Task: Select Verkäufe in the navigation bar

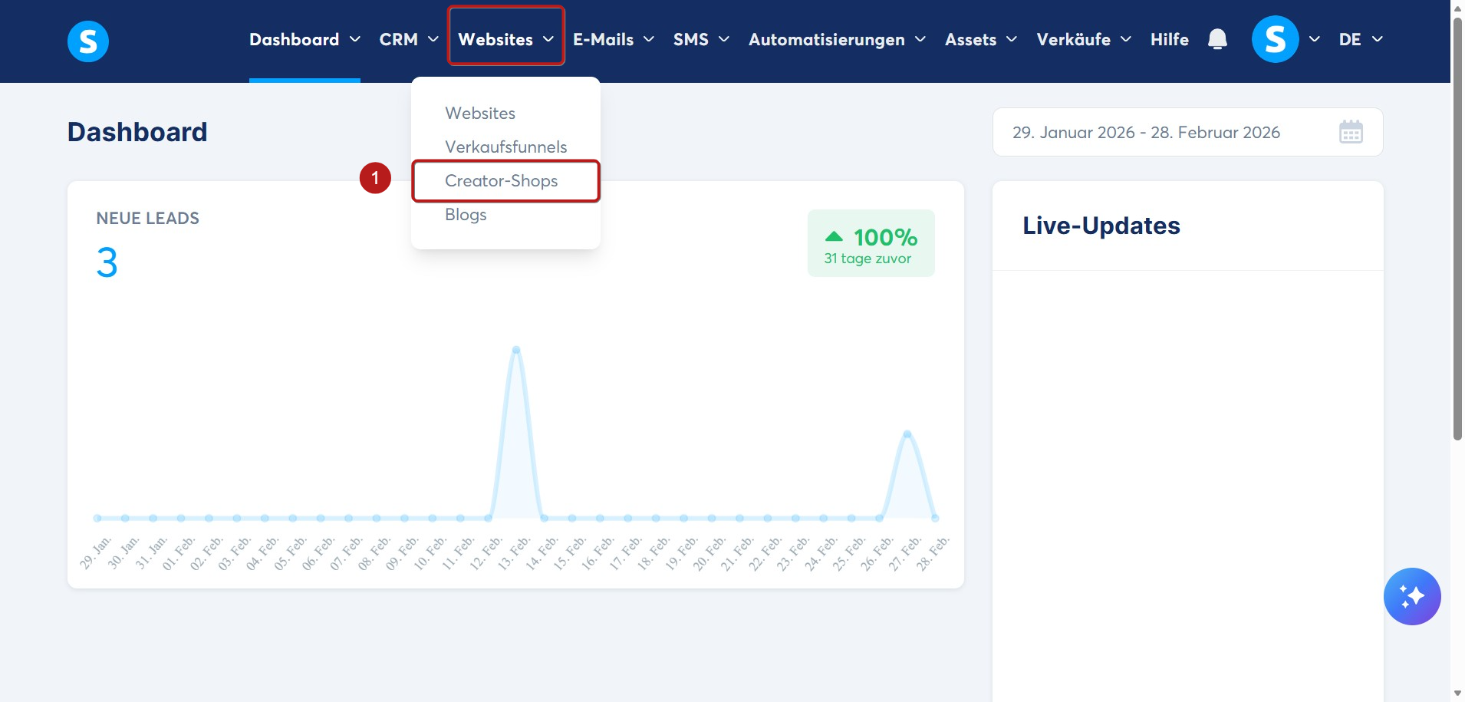Action: pos(1074,39)
